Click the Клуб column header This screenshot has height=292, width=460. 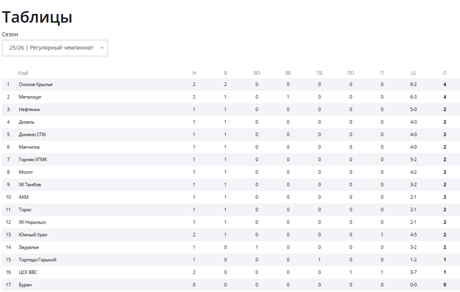[23, 73]
